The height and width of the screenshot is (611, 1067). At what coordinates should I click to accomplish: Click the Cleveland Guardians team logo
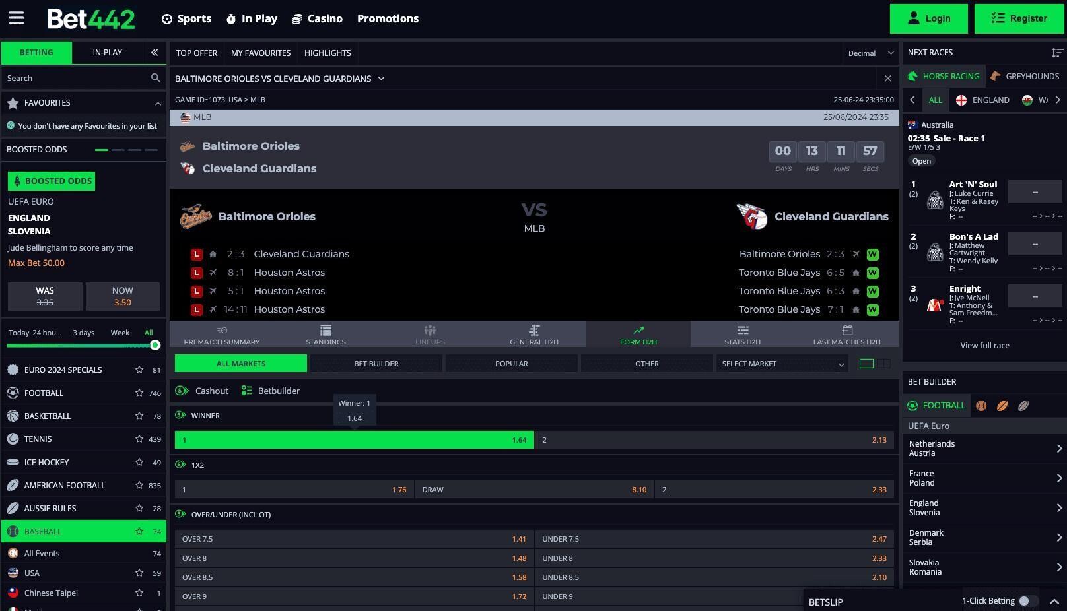coord(752,216)
